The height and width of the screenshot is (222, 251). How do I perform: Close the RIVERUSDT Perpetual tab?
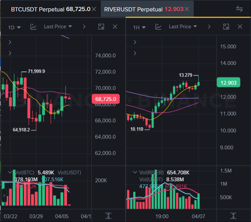187,9
